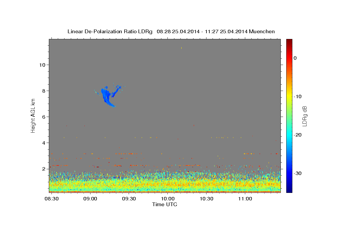The width and height of the screenshot is (347, 231).
Task: Click the height tick label 6
Action: (x=44, y=117)
